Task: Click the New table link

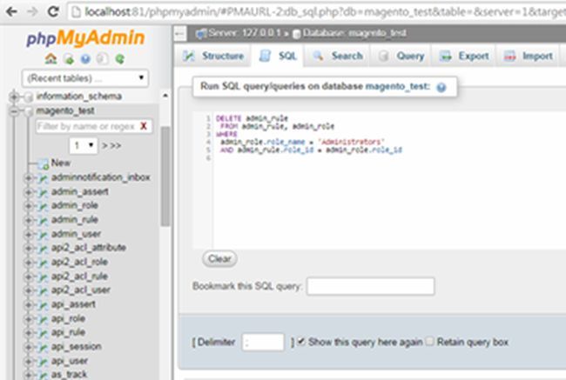Action: [61, 163]
